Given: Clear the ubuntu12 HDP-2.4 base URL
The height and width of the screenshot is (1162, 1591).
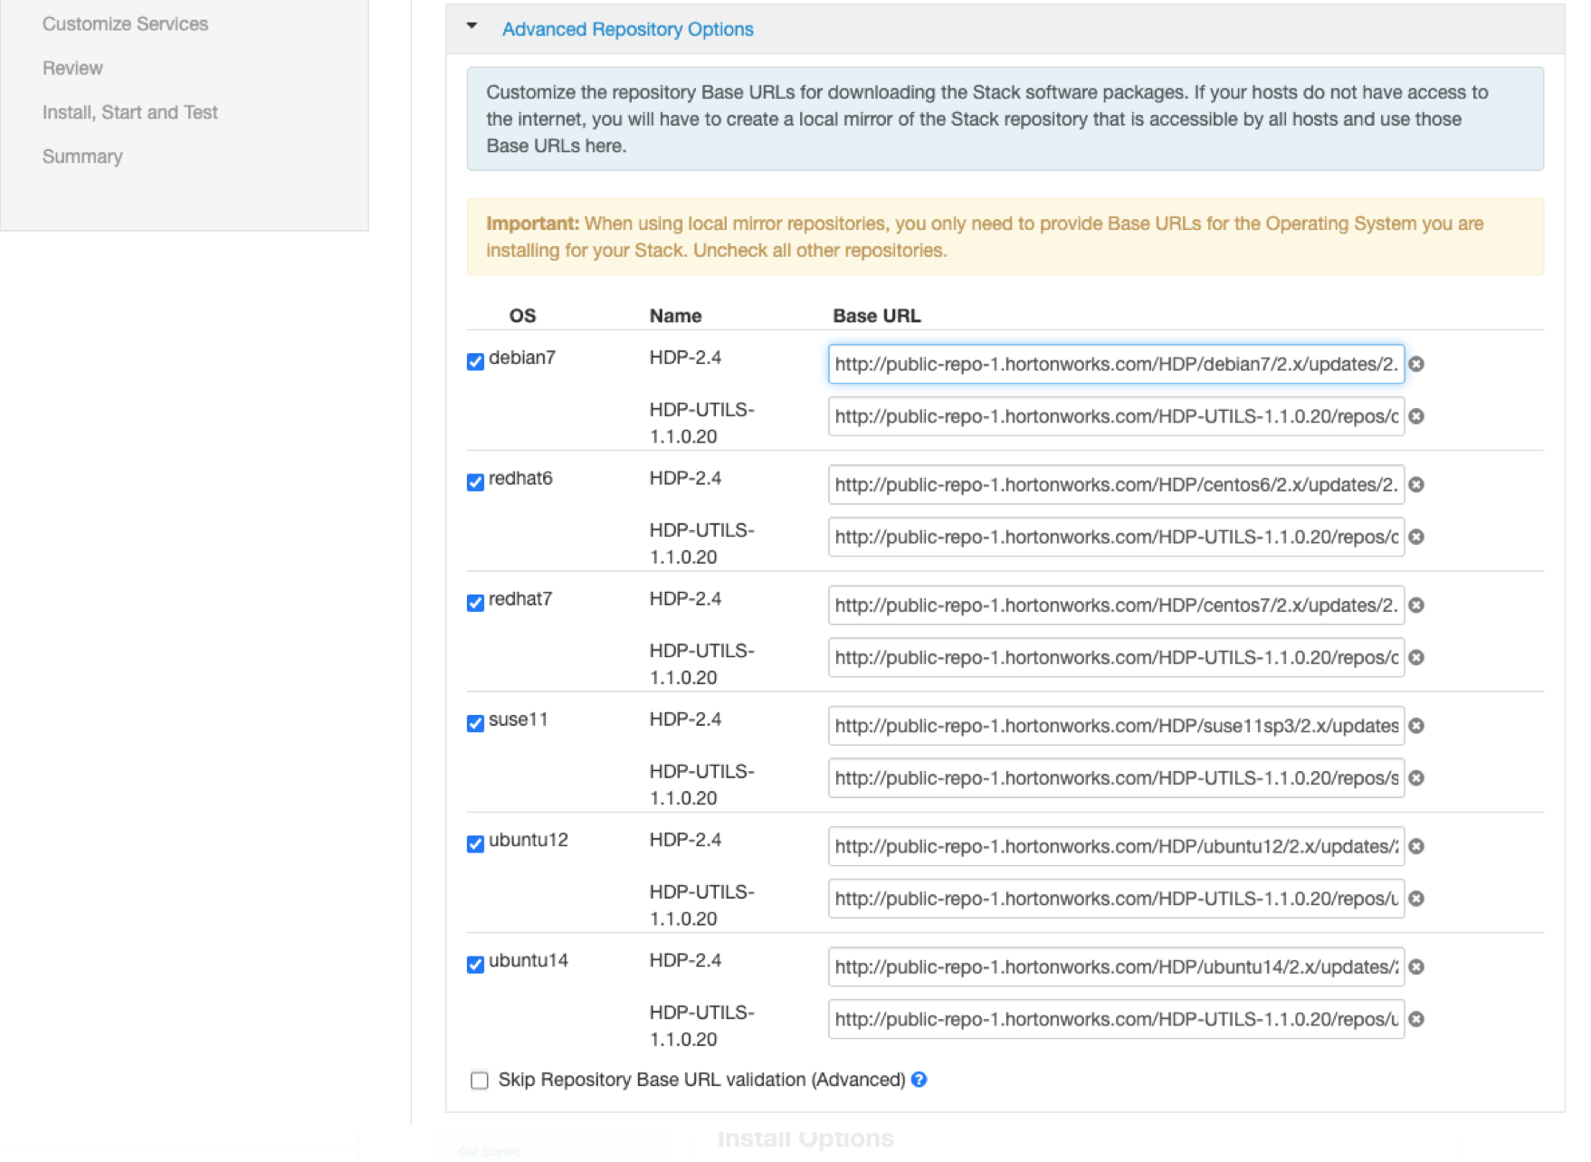Looking at the screenshot, I should [x=1416, y=846].
